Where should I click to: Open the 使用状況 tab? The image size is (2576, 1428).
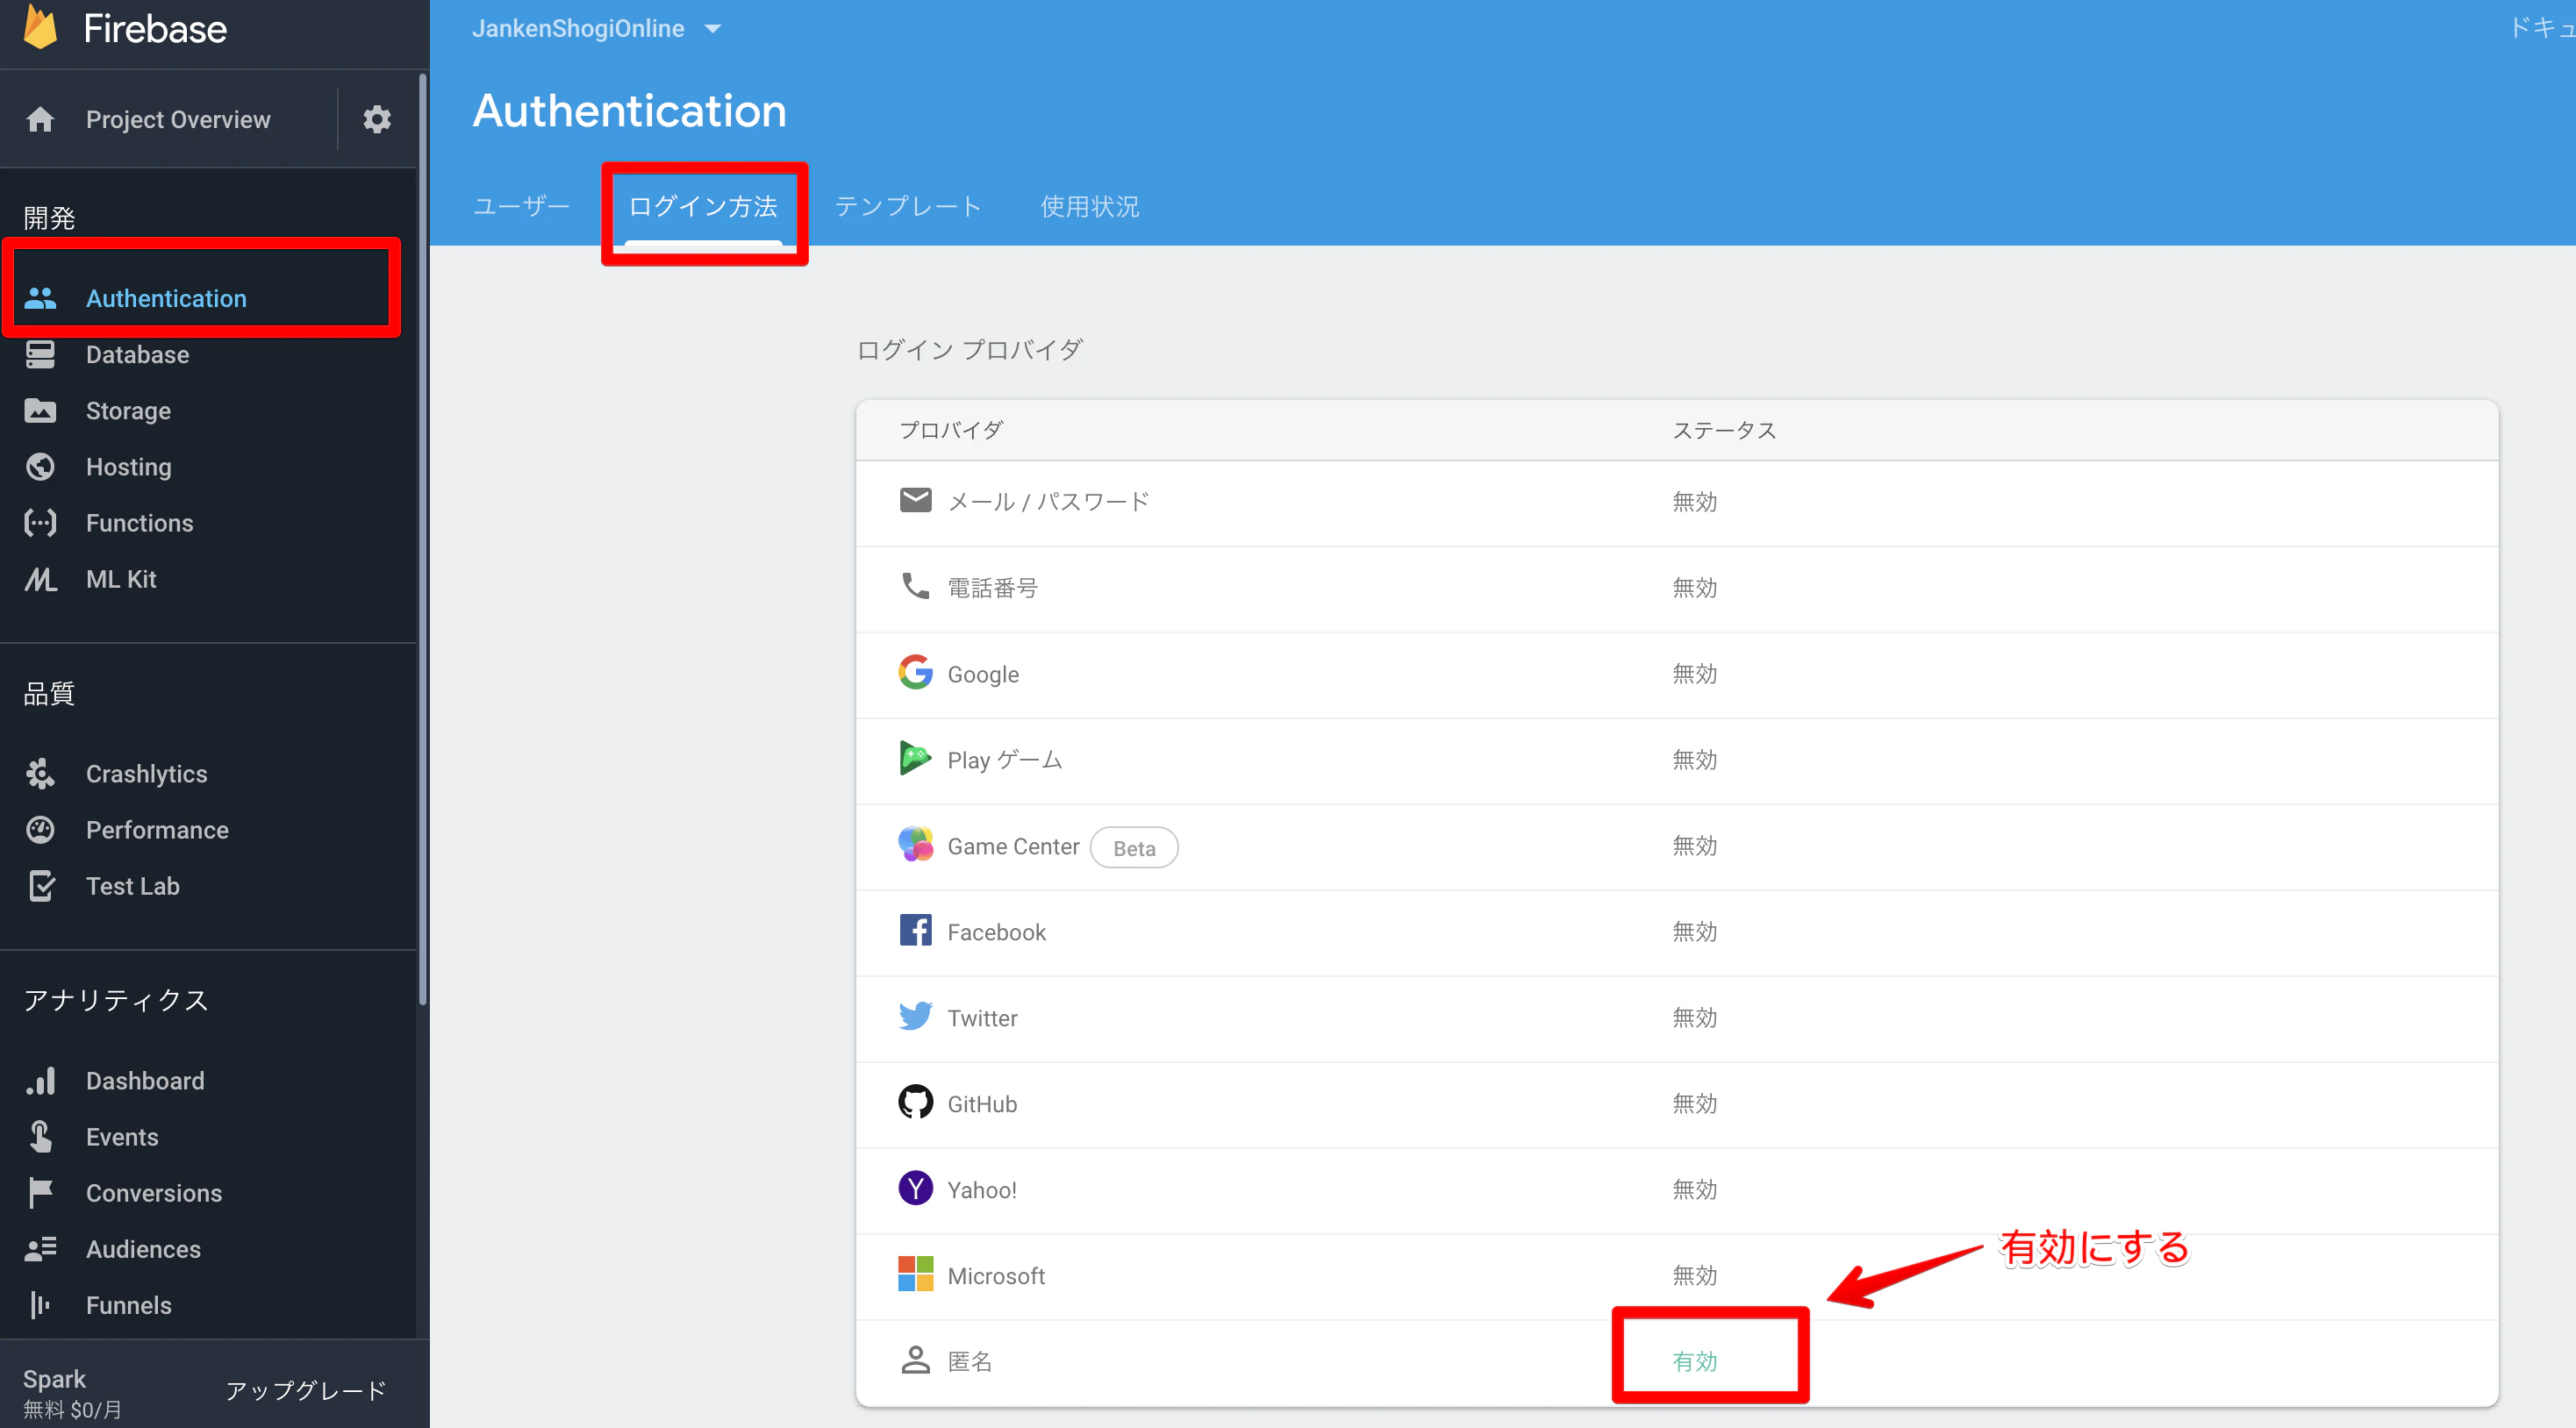1090,206
